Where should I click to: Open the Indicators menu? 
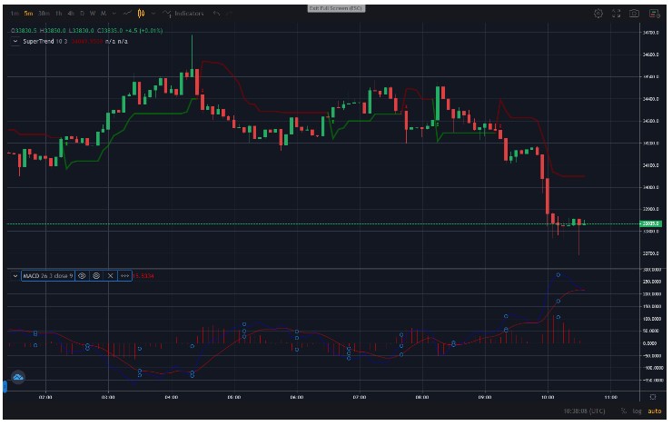(183, 14)
